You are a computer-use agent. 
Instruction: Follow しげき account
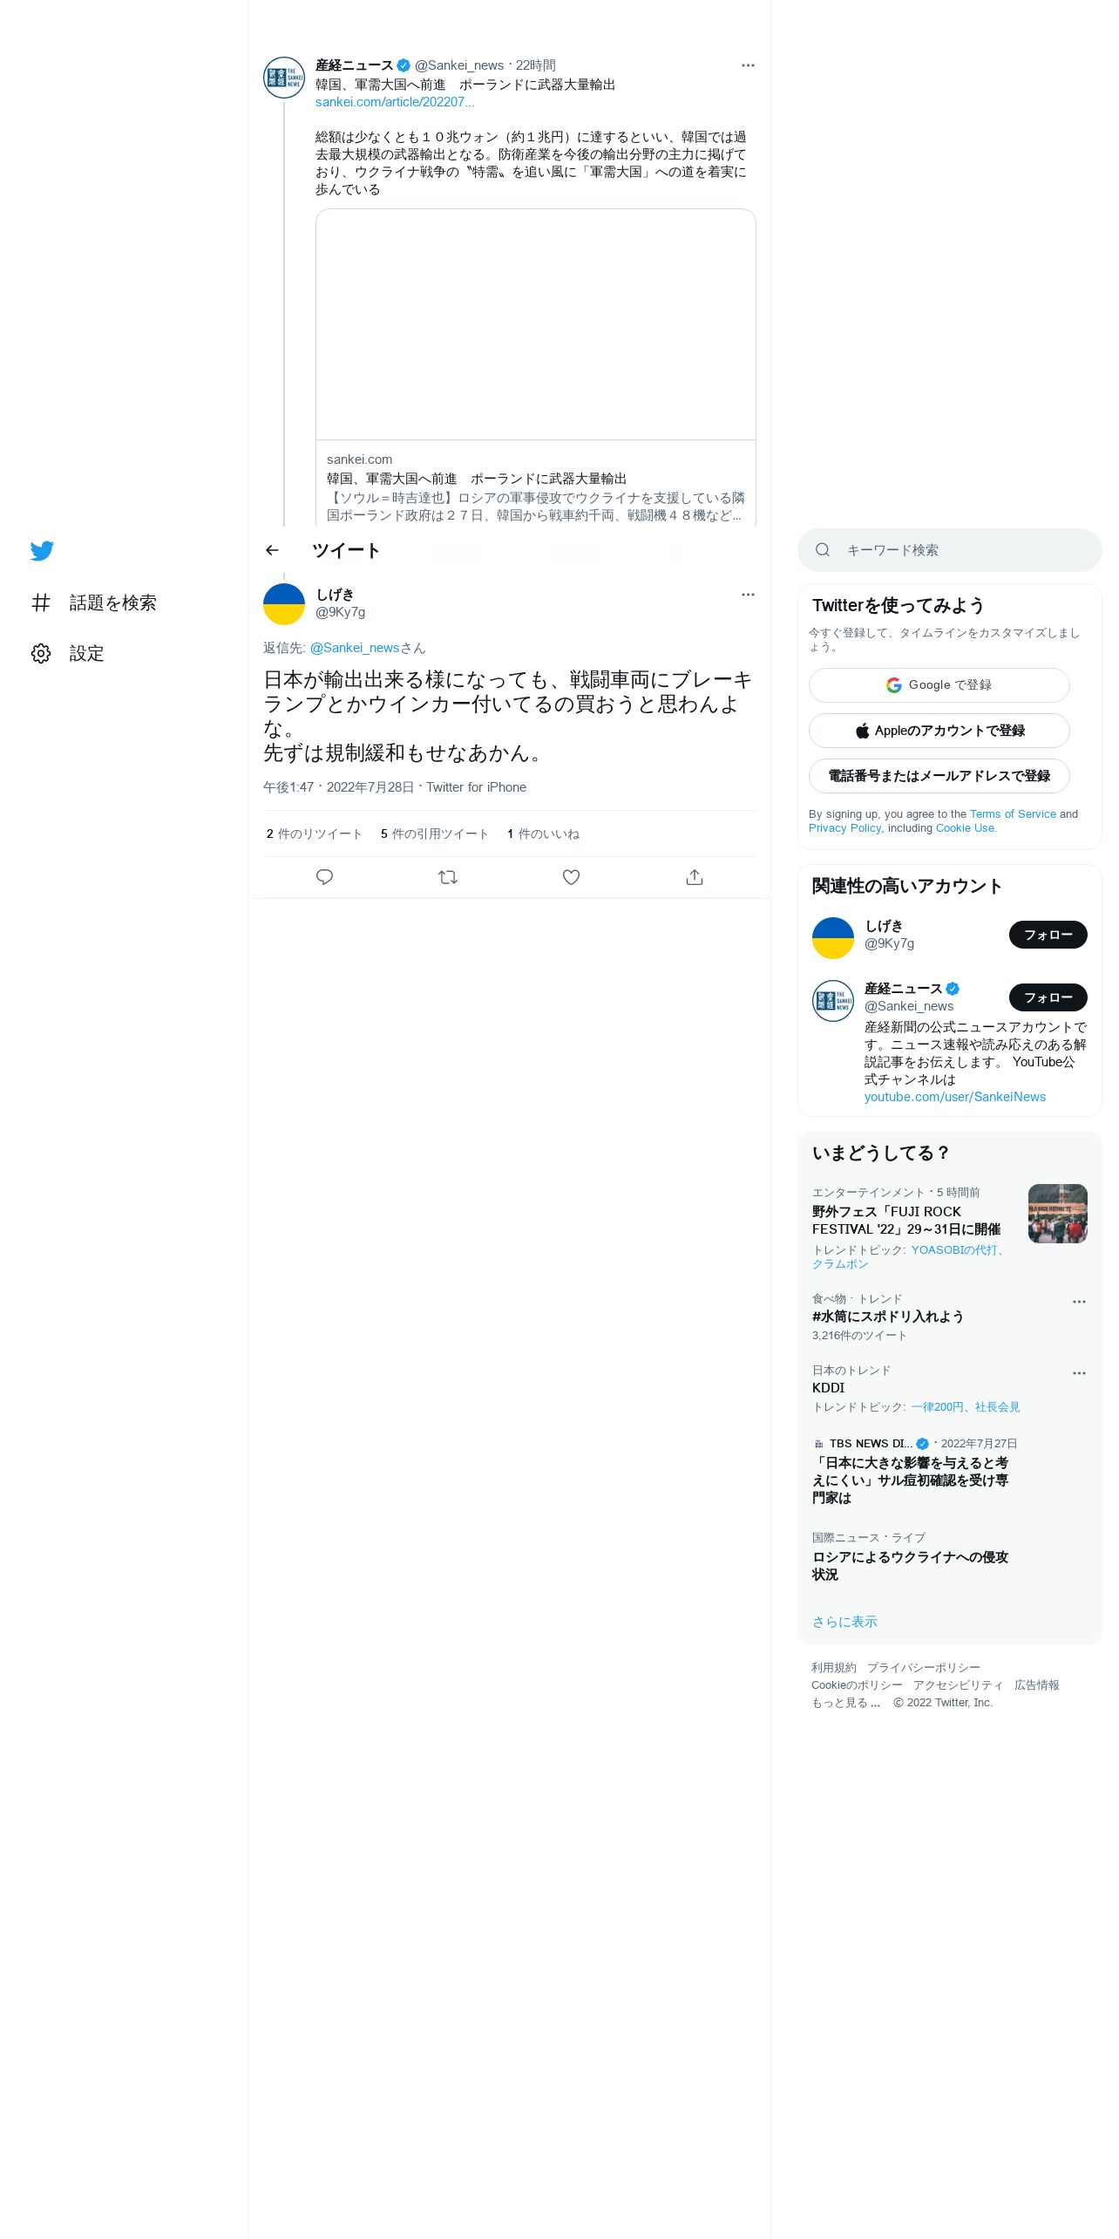pos(1048,935)
